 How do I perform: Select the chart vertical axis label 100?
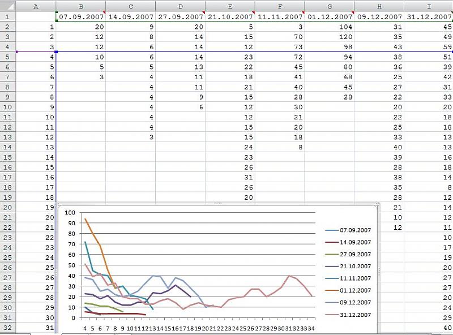(70, 213)
